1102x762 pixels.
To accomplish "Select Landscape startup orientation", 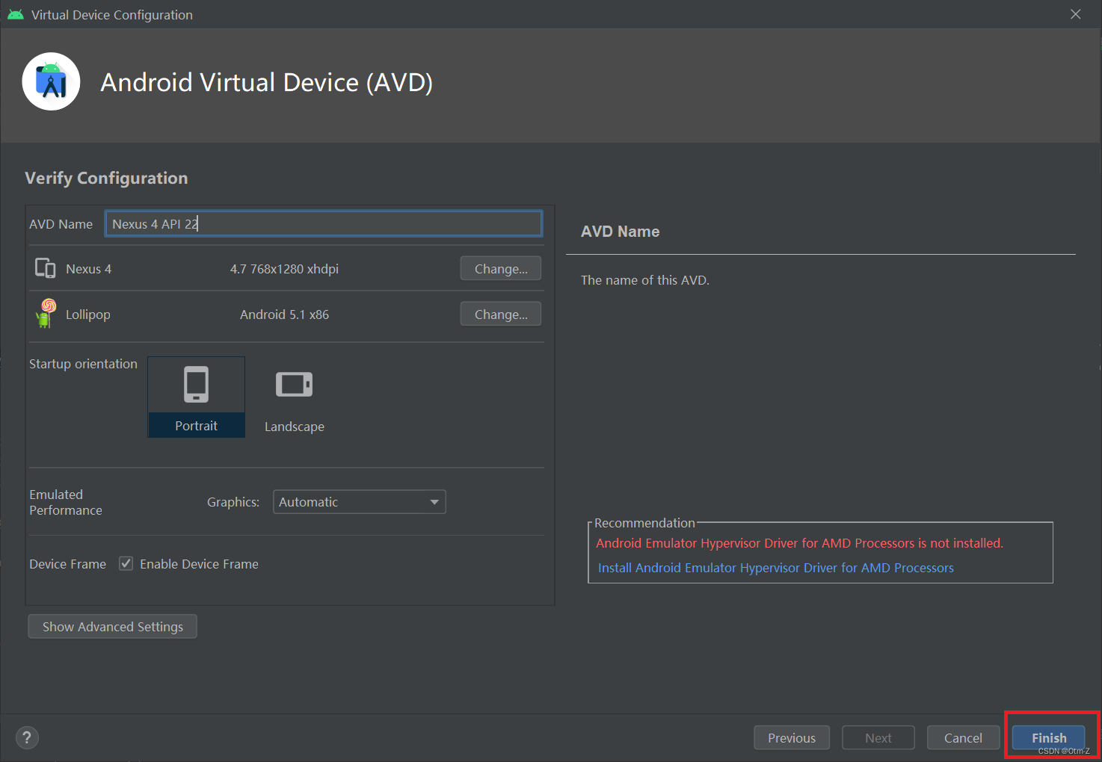I will pyautogui.click(x=295, y=397).
